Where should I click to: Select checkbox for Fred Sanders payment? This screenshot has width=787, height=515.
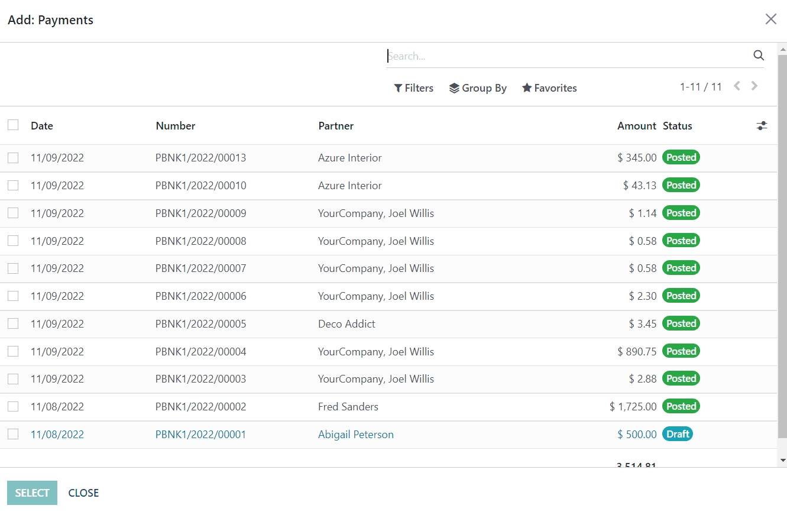pyautogui.click(x=13, y=407)
